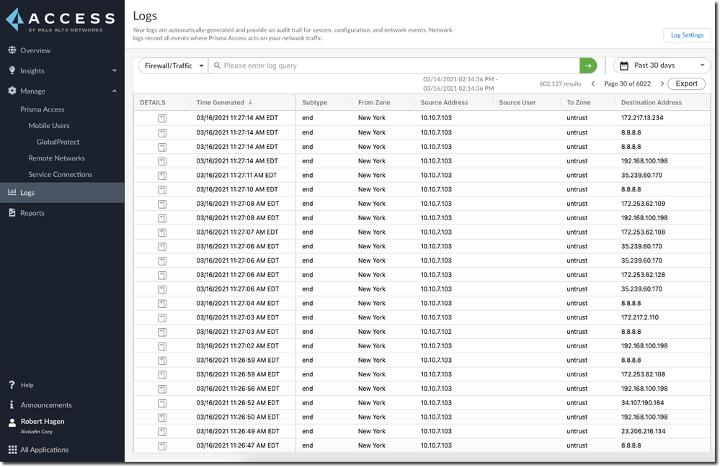The height and width of the screenshot is (467, 720).
Task: Expand the Insights menu chevron
Action: click(x=115, y=71)
